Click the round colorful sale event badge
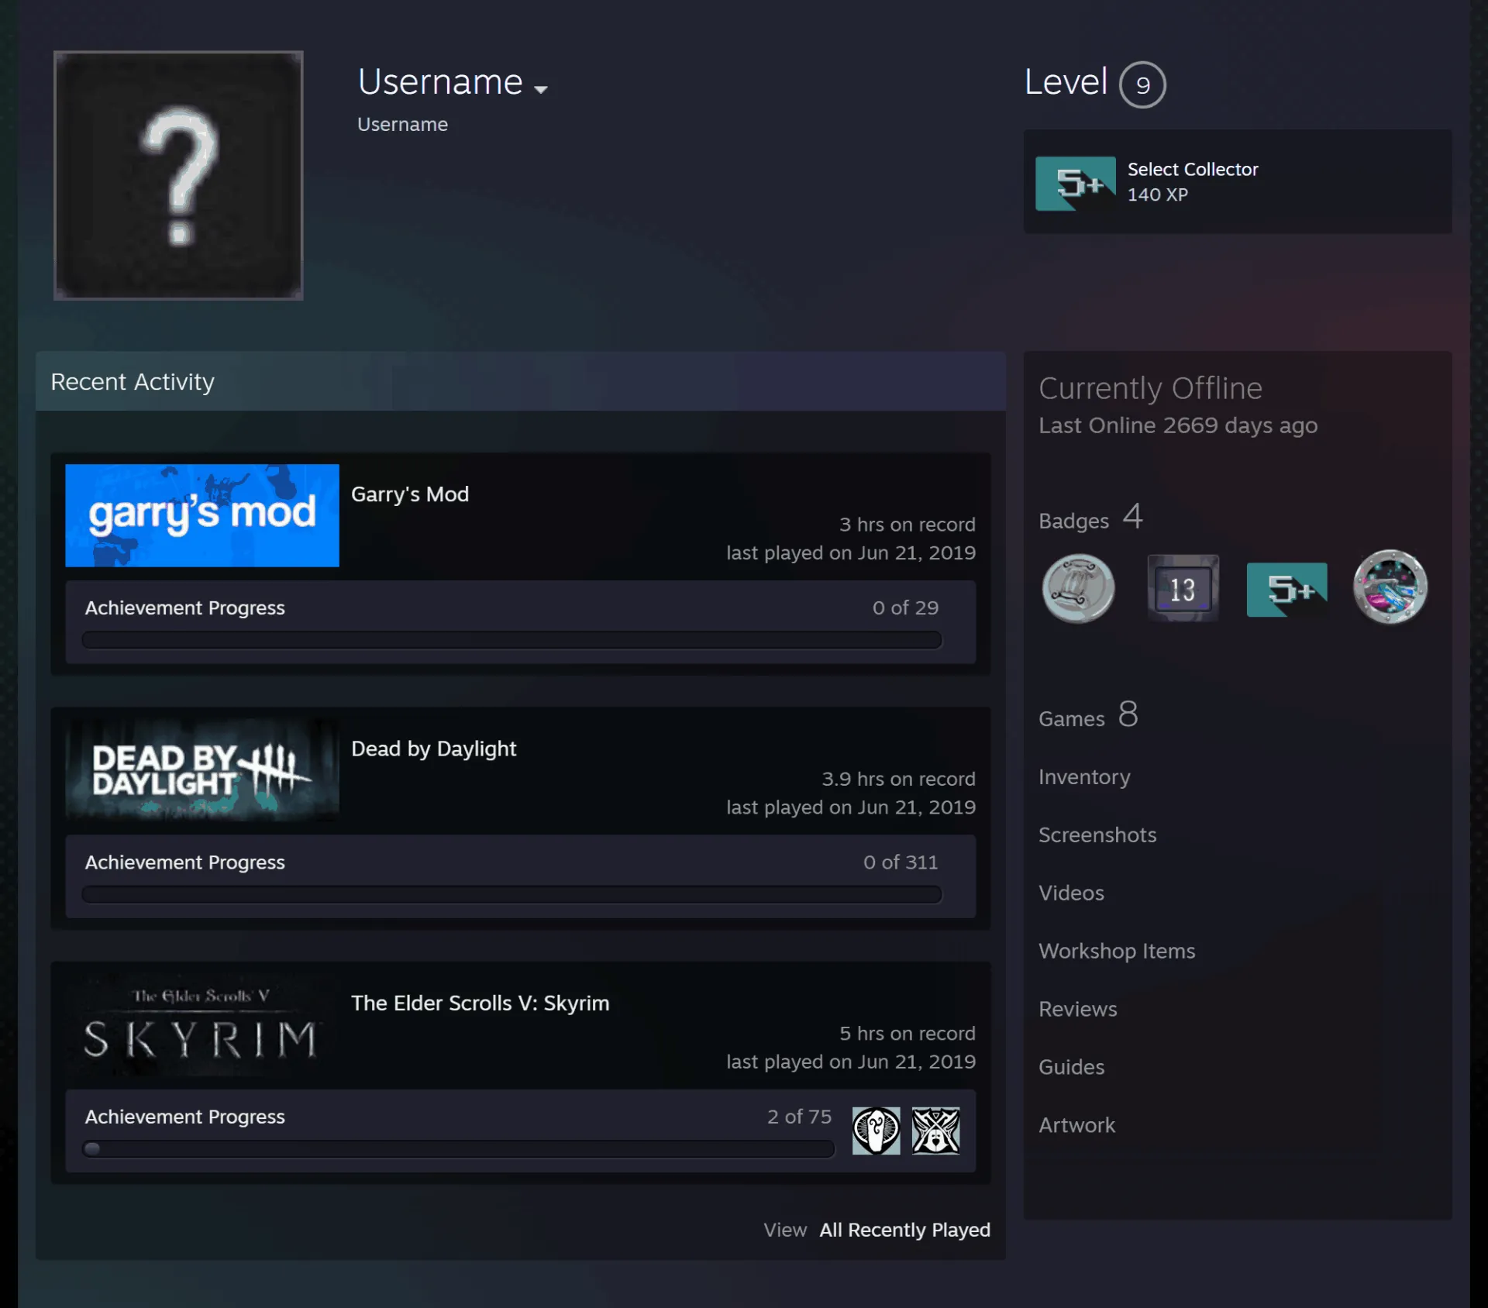The image size is (1488, 1308). [1390, 587]
